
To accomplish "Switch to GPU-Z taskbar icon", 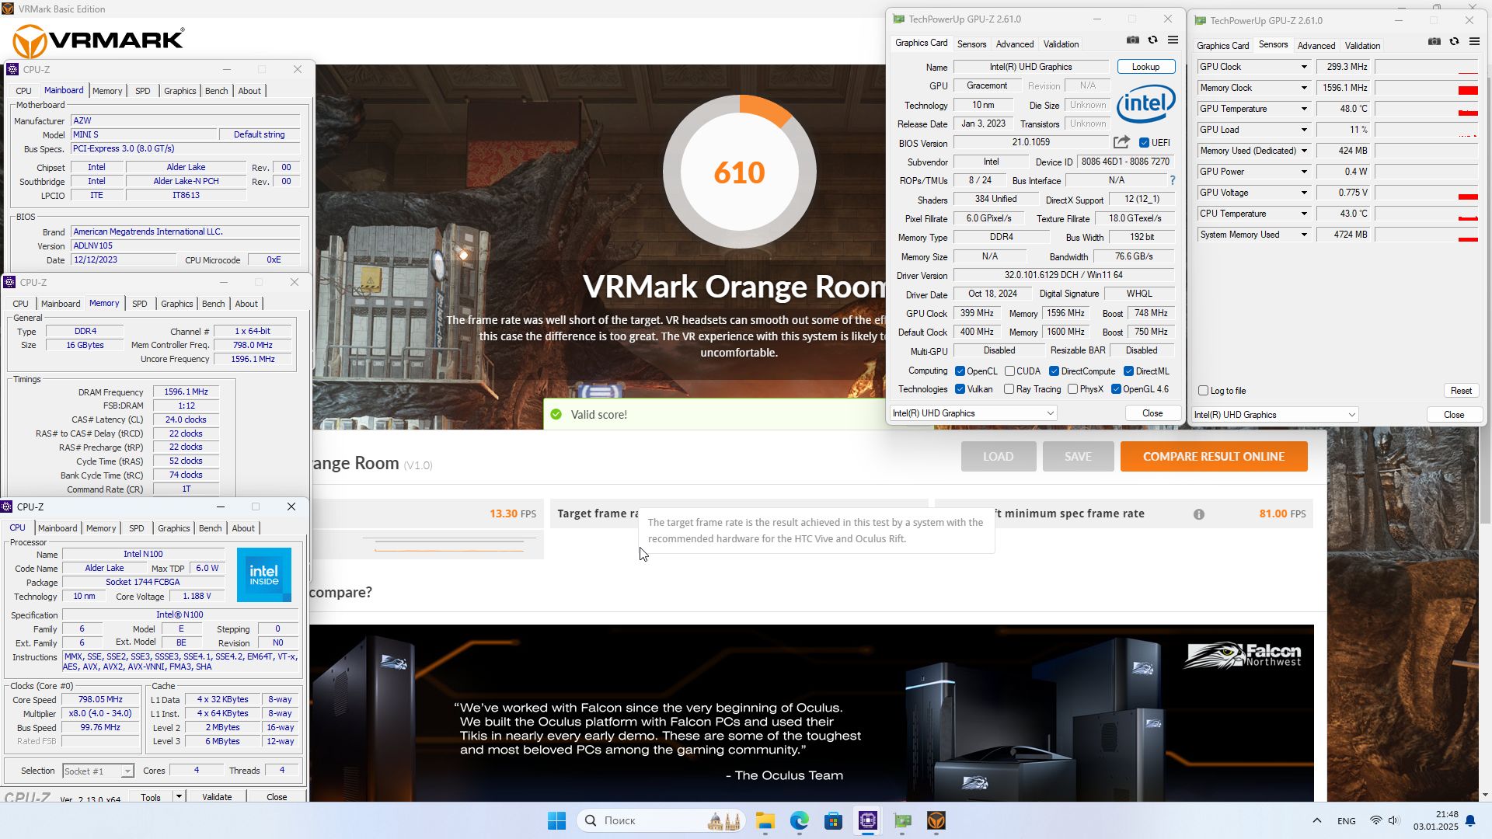I will pos(902,820).
